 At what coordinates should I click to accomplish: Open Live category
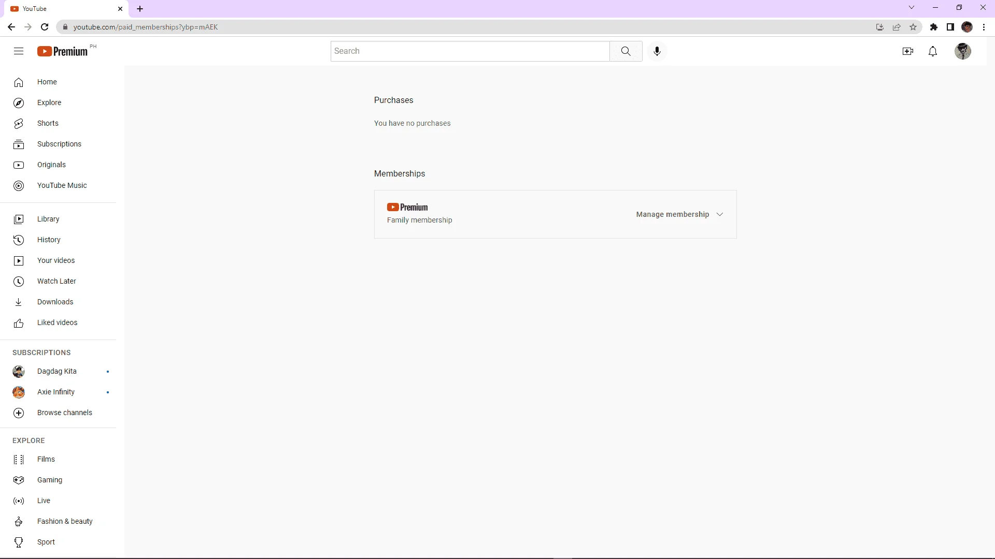tap(58, 501)
